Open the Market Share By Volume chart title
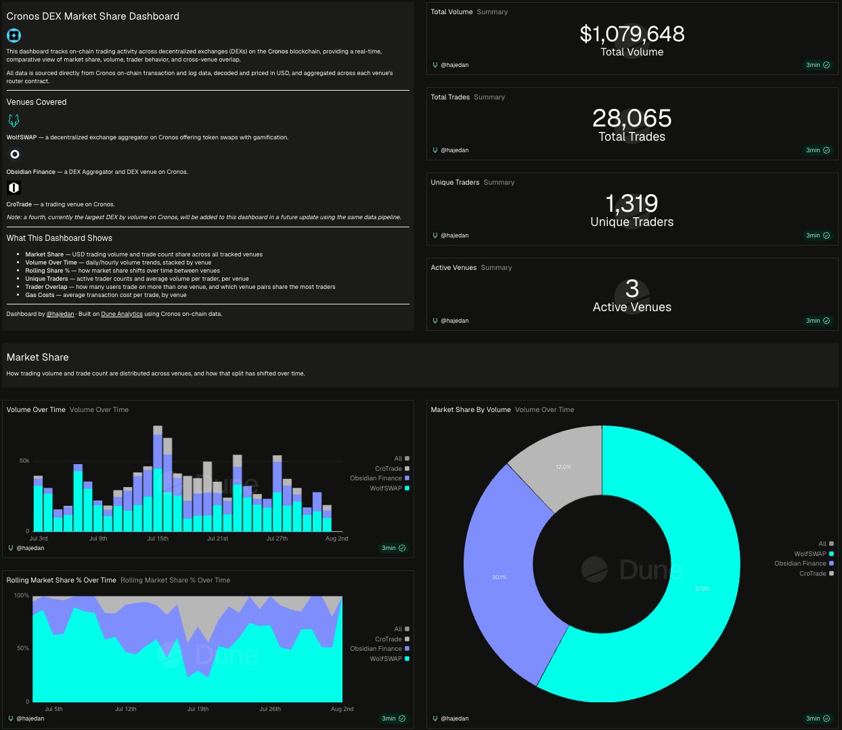 click(x=470, y=410)
